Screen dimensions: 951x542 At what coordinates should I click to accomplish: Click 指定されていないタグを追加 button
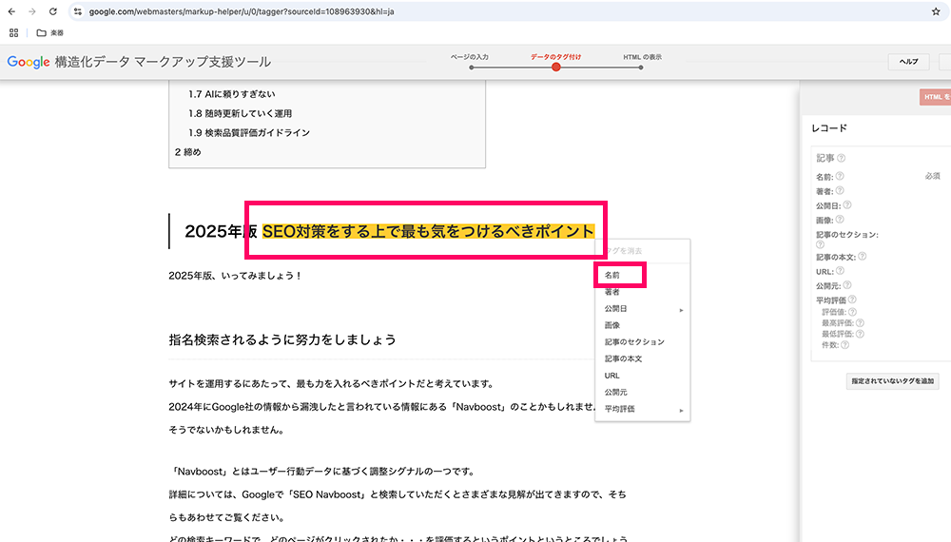892,381
